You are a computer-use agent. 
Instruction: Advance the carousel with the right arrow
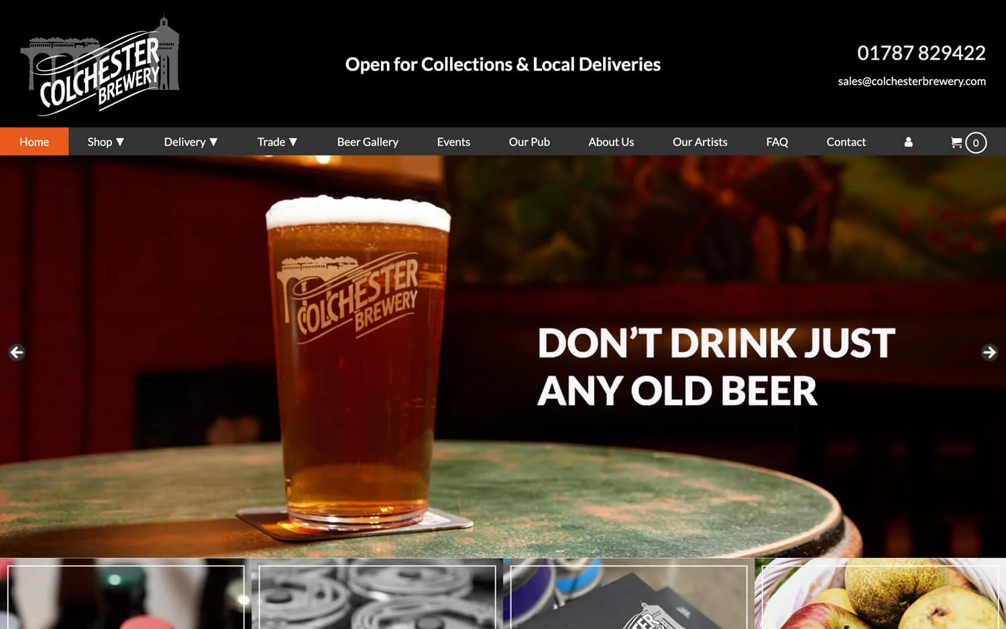point(989,352)
